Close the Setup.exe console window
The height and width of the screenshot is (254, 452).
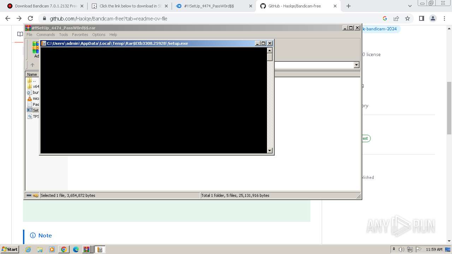pos(270,43)
